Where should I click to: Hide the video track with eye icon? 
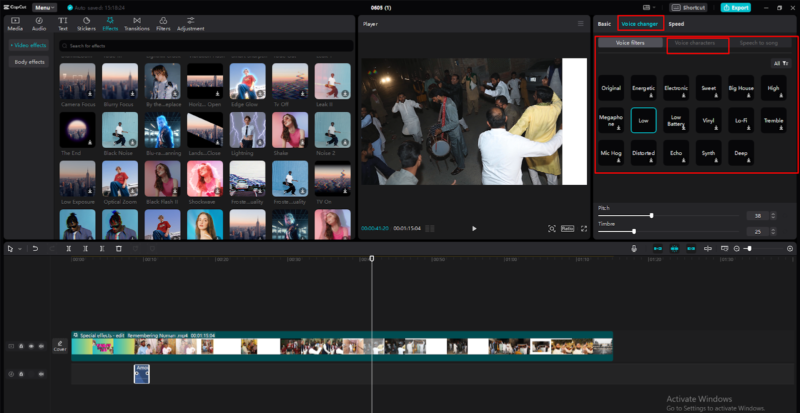point(31,346)
